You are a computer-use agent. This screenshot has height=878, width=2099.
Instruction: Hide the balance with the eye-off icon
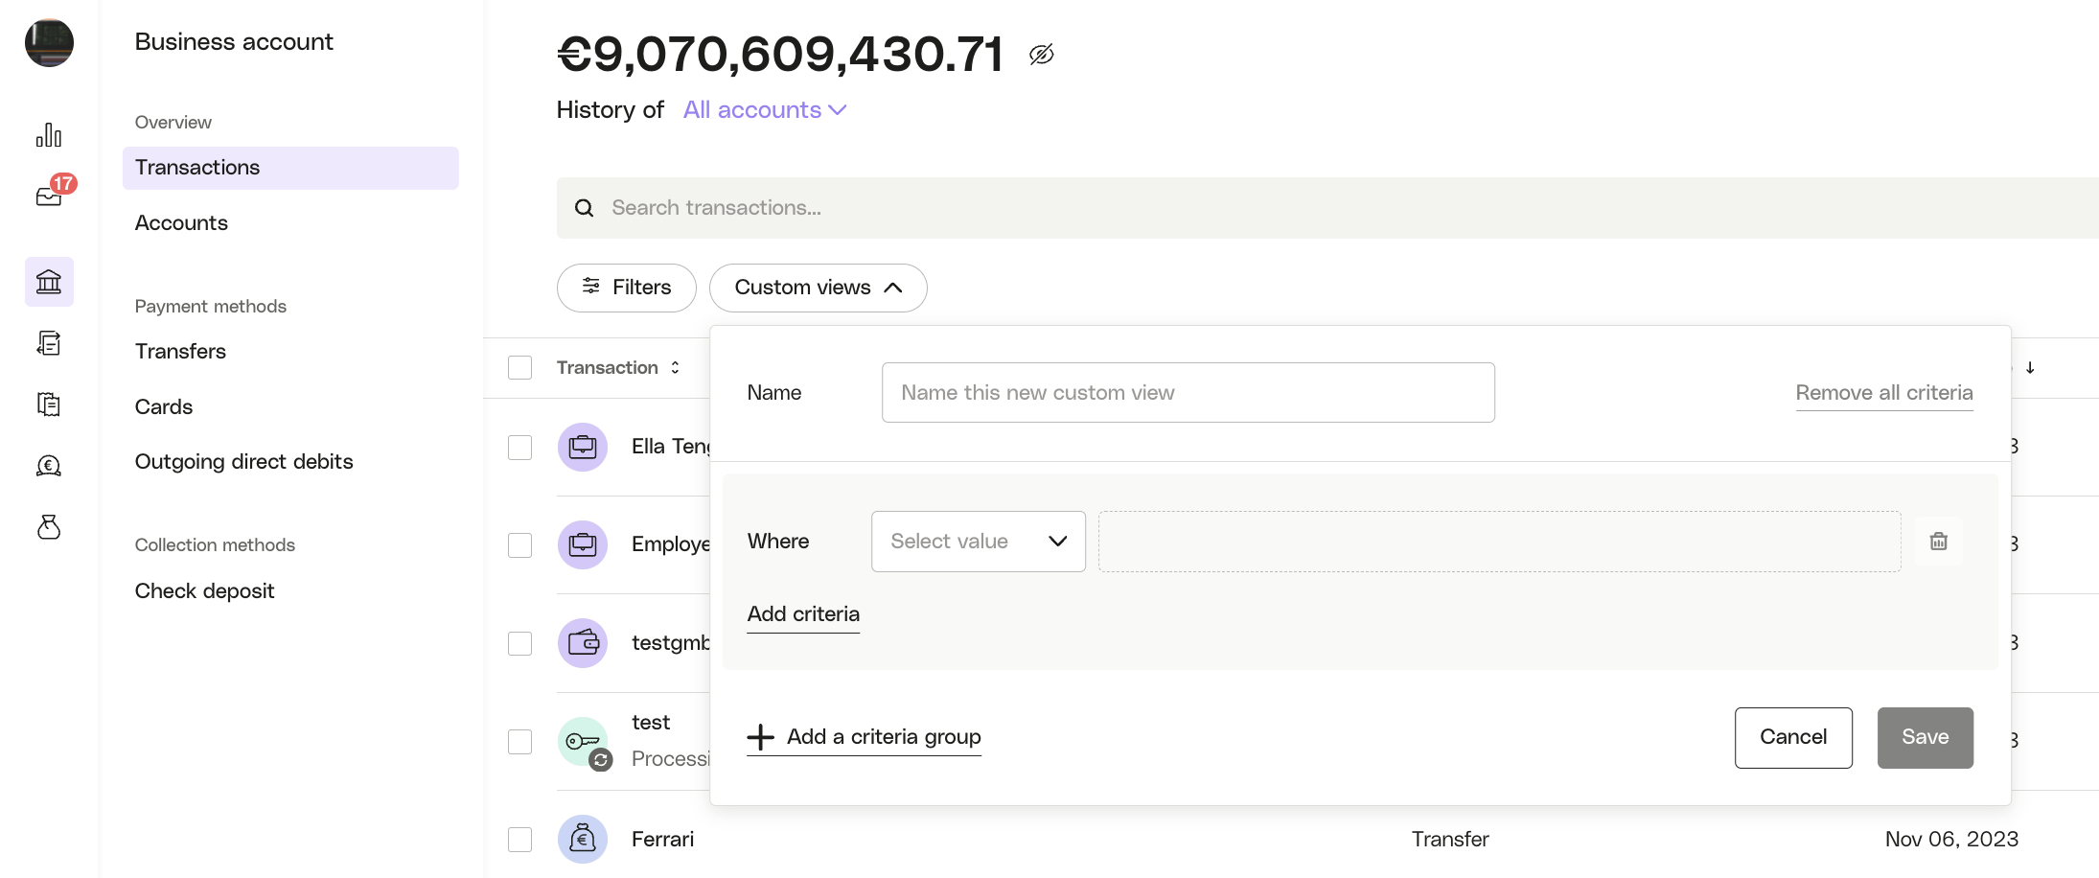coord(1041,55)
